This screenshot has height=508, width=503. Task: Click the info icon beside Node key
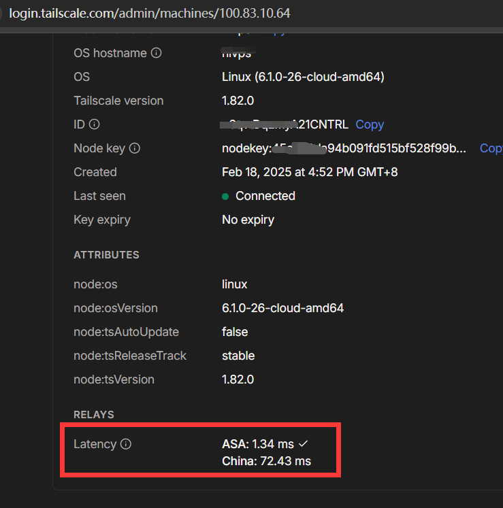(135, 148)
